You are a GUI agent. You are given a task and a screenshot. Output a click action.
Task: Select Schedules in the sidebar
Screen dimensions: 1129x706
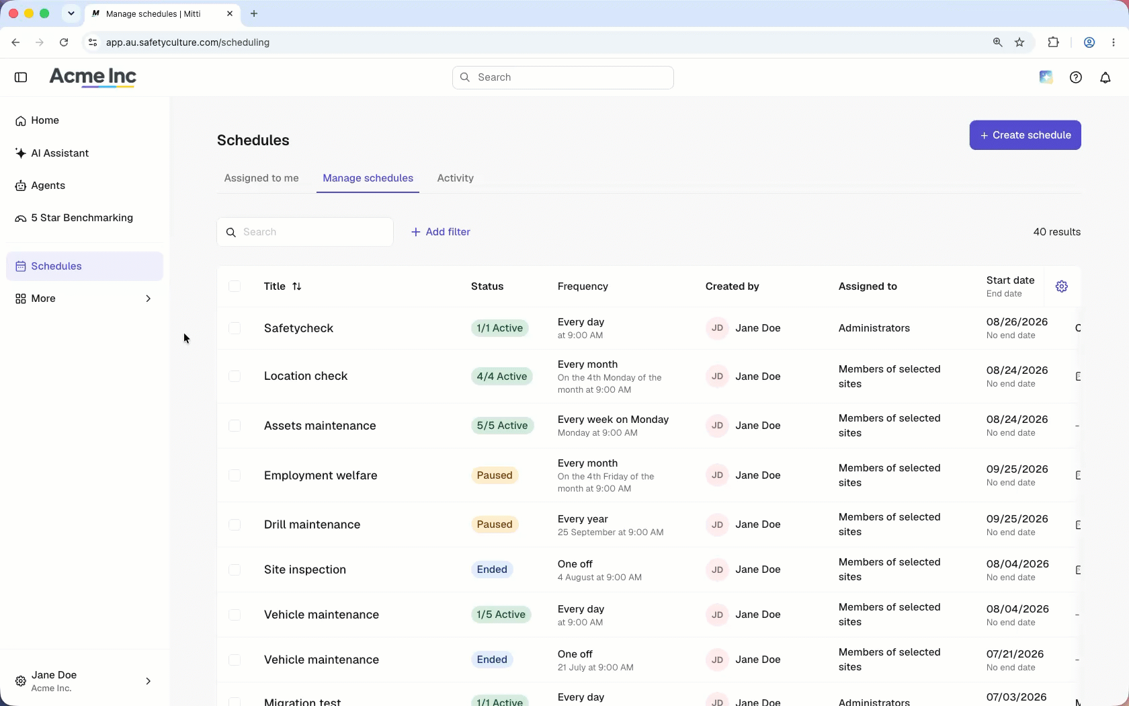coord(85,266)
